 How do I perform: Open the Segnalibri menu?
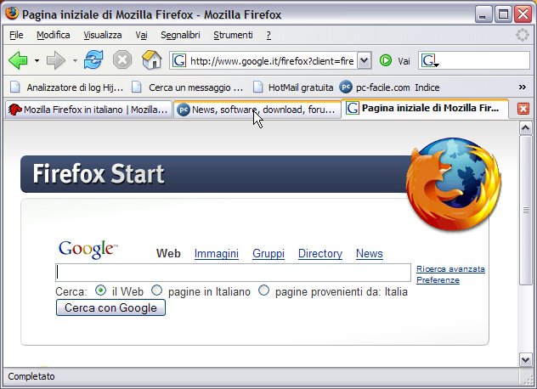pos(179,35)
